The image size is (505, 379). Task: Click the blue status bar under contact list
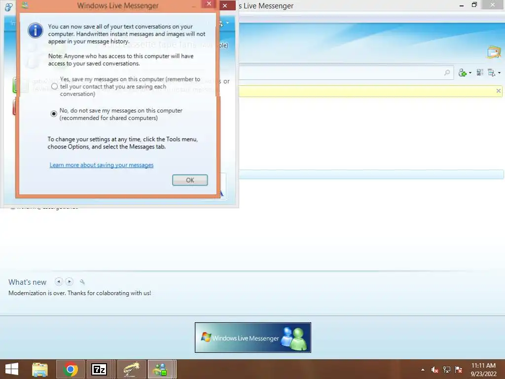click(x=371, y=174)
